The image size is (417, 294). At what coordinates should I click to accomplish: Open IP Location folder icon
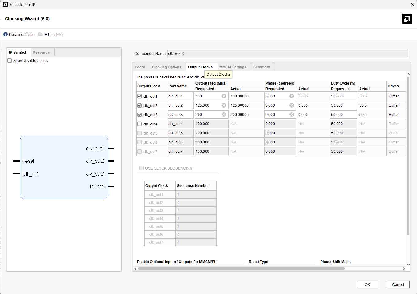tap(41, 34)
